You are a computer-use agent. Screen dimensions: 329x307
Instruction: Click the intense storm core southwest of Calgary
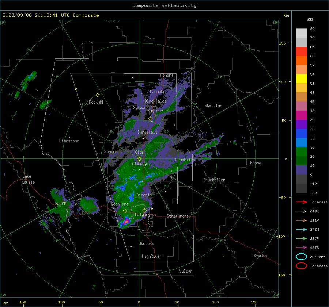pos(126,221)
